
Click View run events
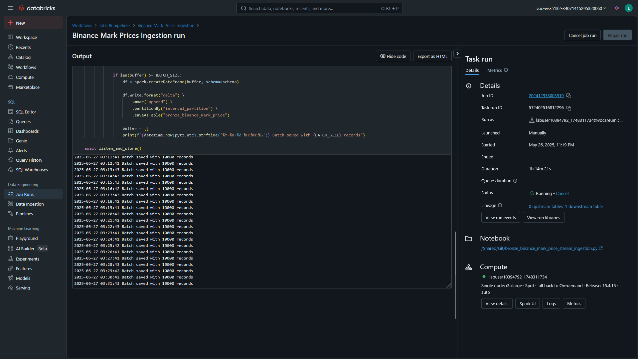point(500,218)
